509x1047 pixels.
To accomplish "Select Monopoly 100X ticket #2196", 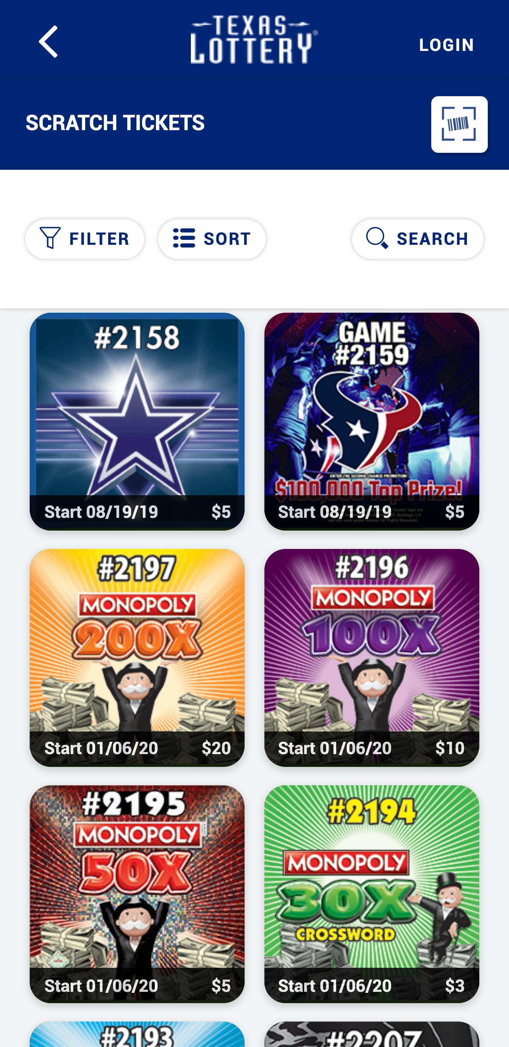I will pyautogui.click(x=372, y=658).
